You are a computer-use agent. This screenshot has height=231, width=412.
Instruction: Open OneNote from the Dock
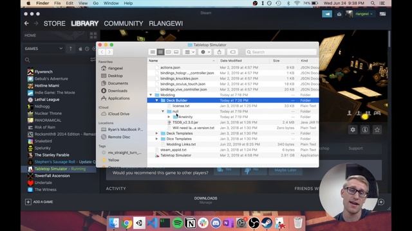229,223
